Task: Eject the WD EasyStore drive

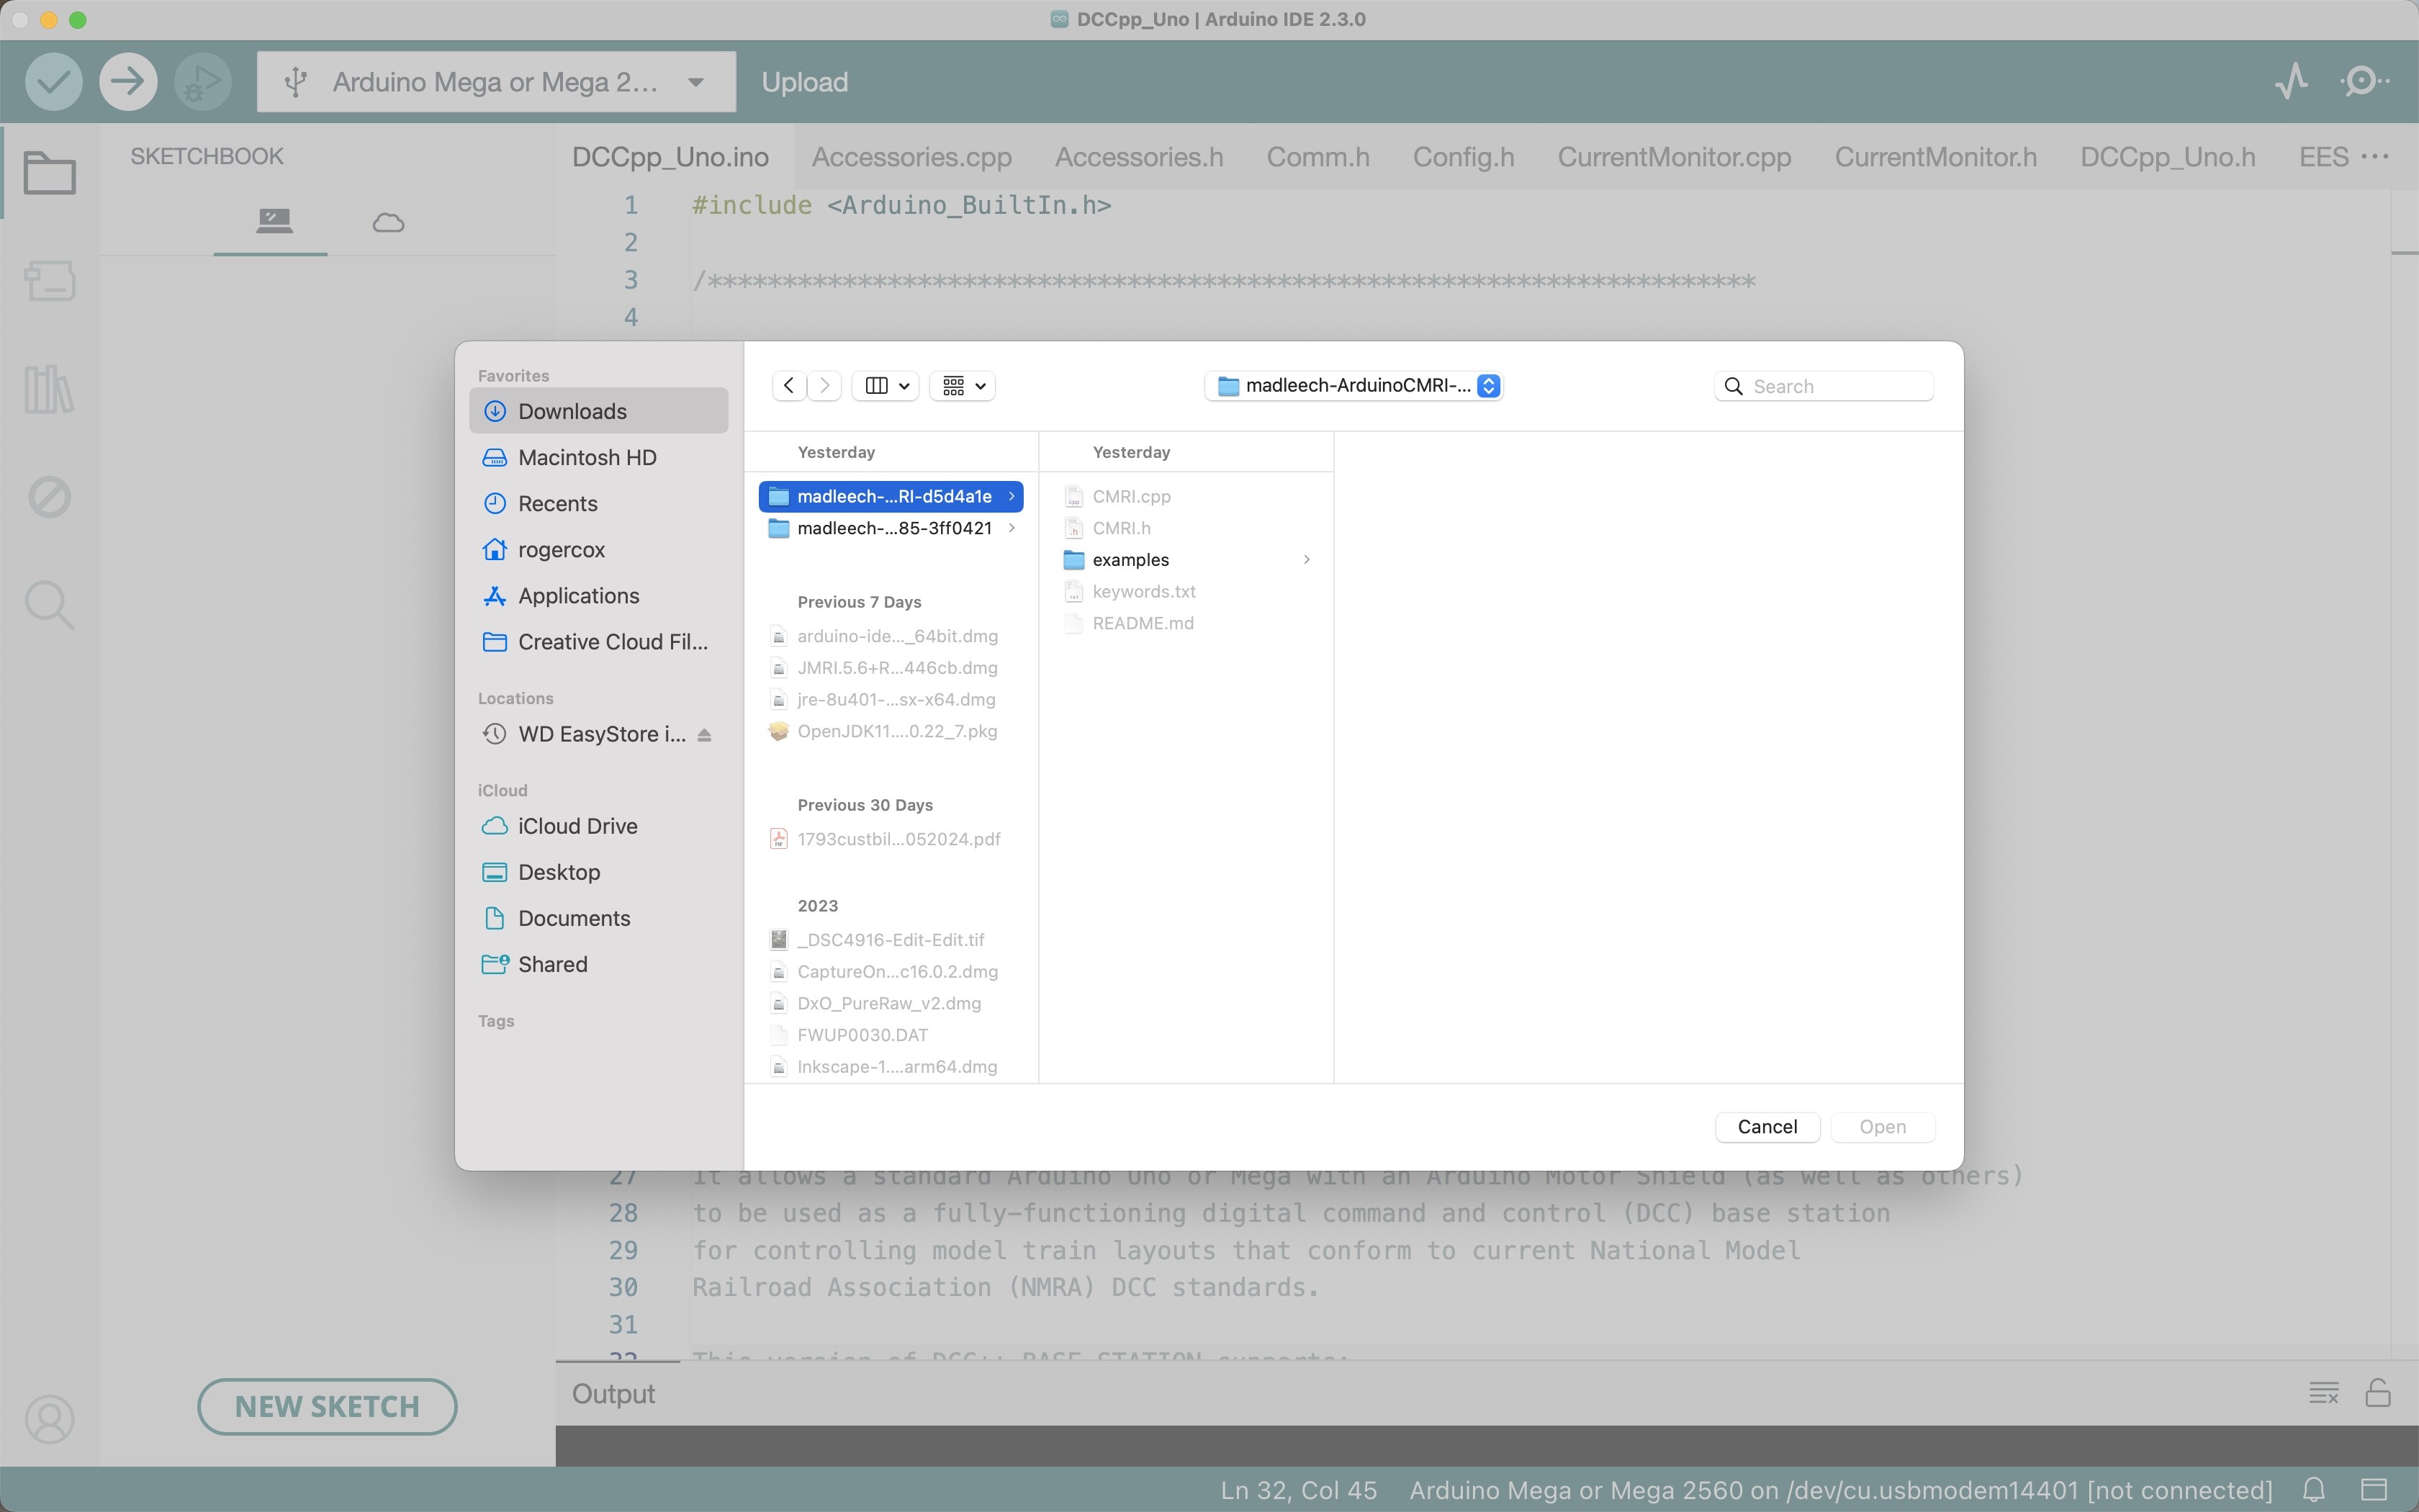Action: pos(705,735)
